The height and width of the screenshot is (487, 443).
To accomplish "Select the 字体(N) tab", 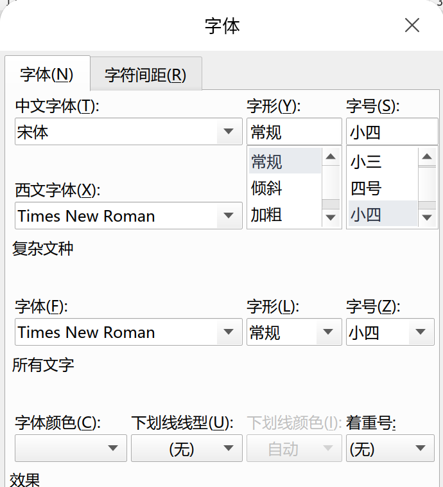I will coord(47,75).
